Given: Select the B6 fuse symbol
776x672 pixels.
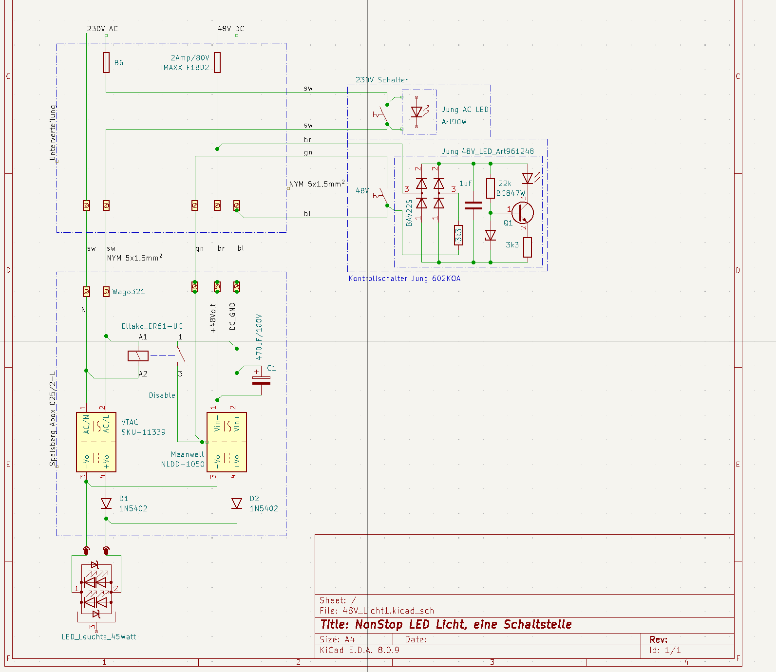Looking at the screenshot, I should click(x=106, y=63).
